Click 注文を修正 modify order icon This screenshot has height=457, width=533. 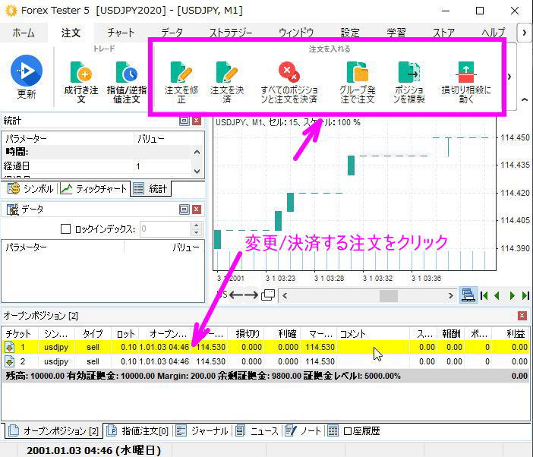point(181,72)
